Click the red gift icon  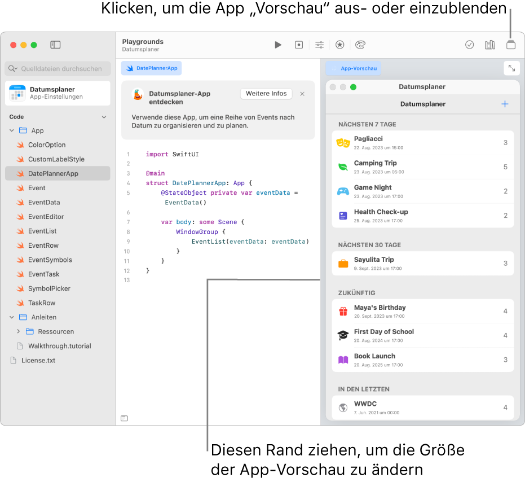click(343, 312)
